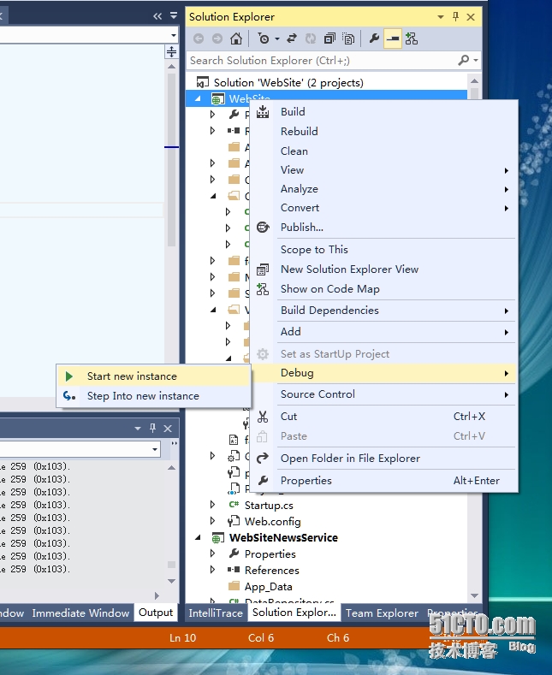Click the search magnifier icon
This screenshot has height=675, width=552.
point(463,60)
